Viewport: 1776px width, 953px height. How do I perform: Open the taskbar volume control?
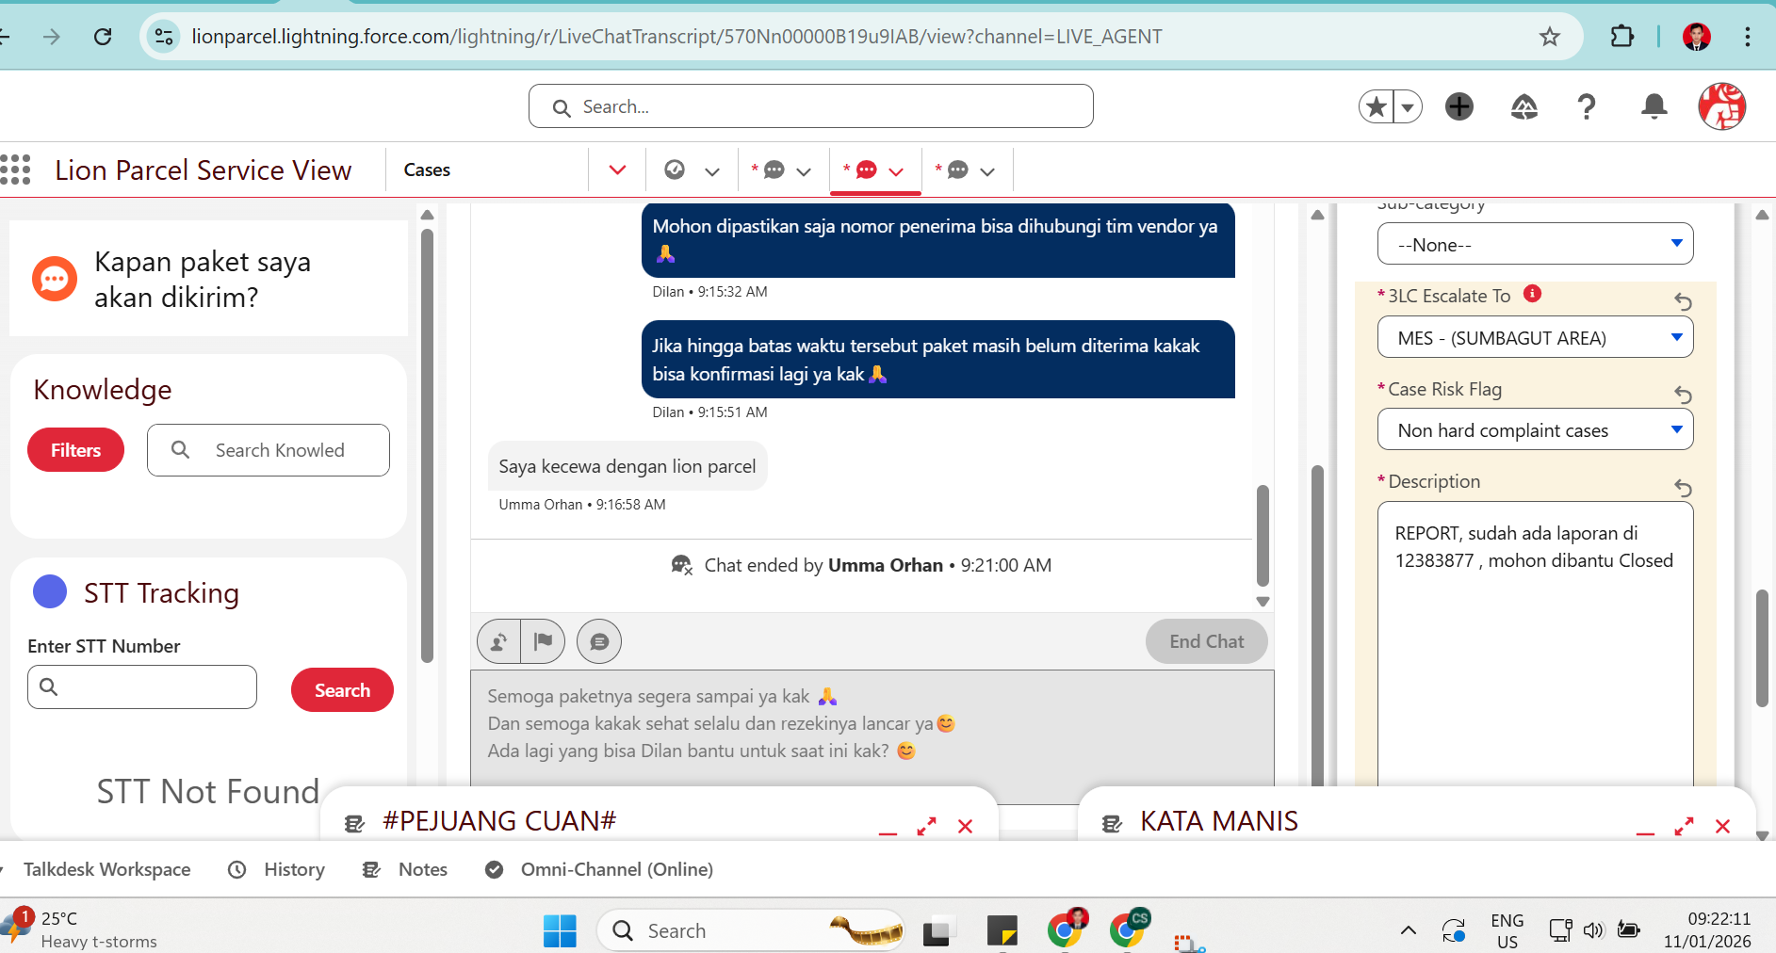click(x=1592, y=930)
